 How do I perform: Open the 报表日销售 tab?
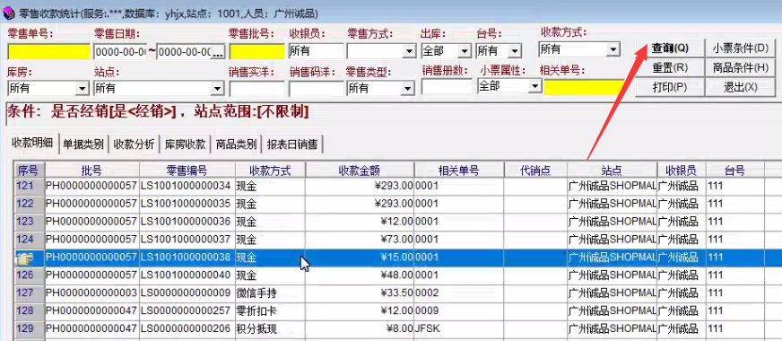click(292, 144)
